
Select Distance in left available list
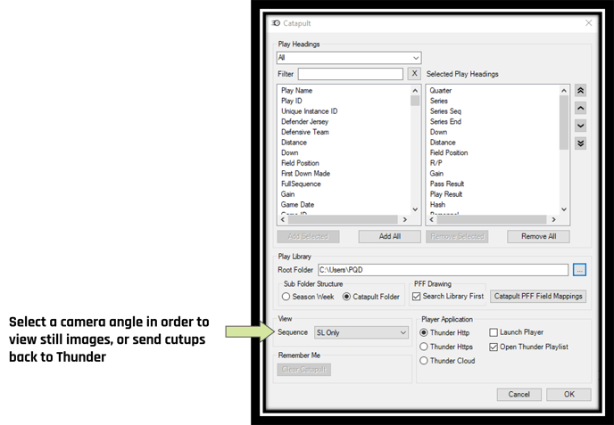[294, 143]
